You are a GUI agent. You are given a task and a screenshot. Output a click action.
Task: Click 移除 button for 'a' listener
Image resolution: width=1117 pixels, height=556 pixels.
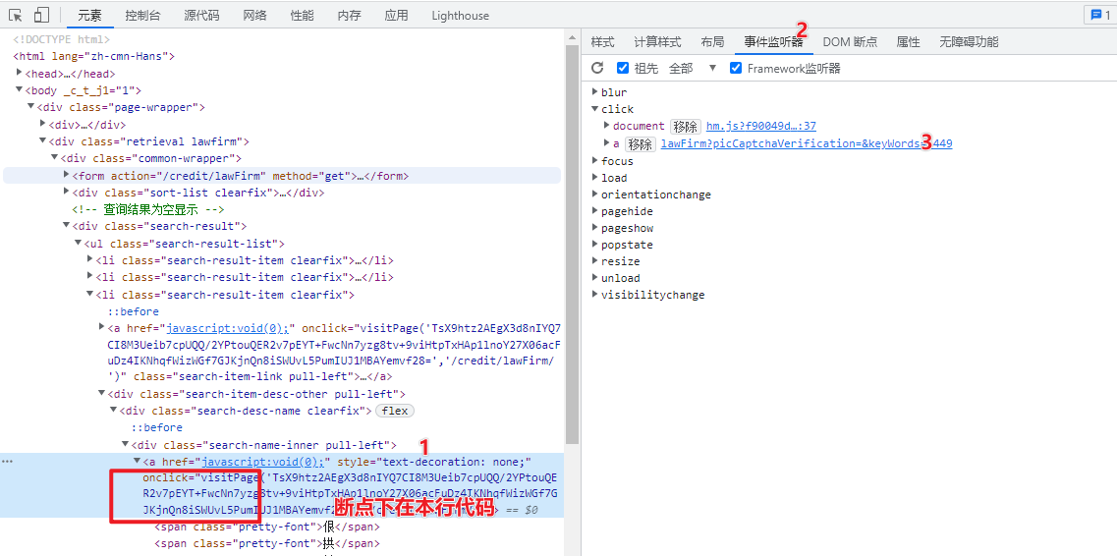tap(640, 143)
